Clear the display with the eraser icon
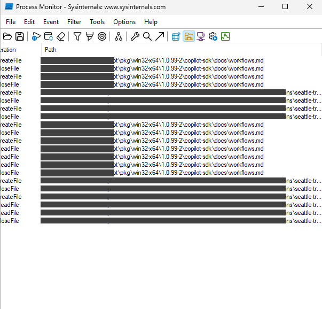 [x=61, y=36]
